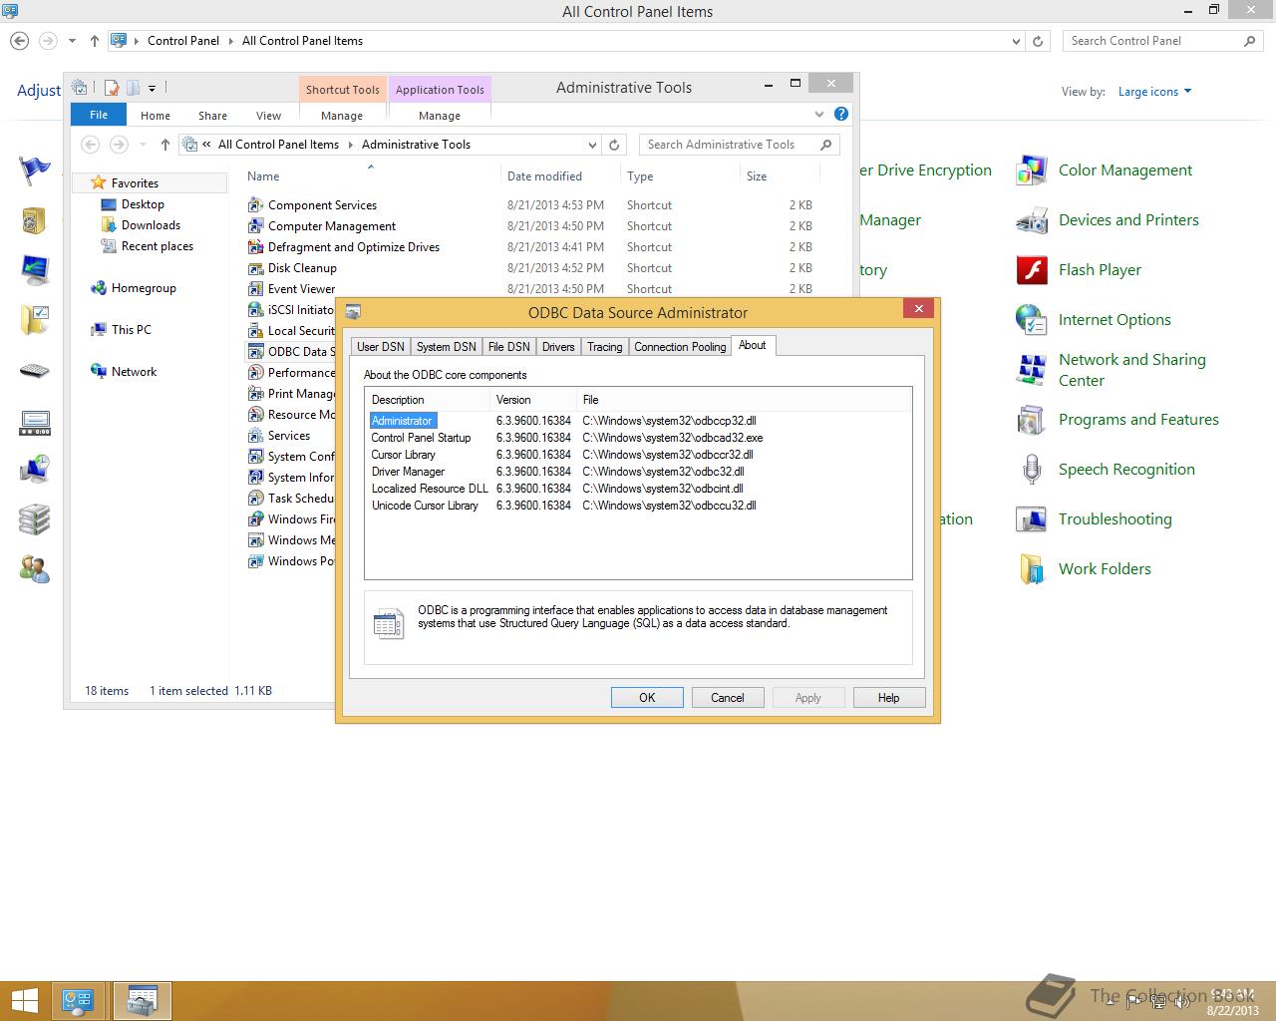Viewport: 1276px width, 1021px height.
Task: Click the Computer Management shortcut icon
Action: [255, 226]
